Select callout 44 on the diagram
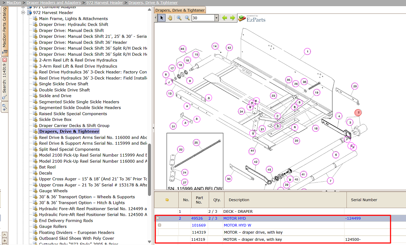 click(252, 151)
